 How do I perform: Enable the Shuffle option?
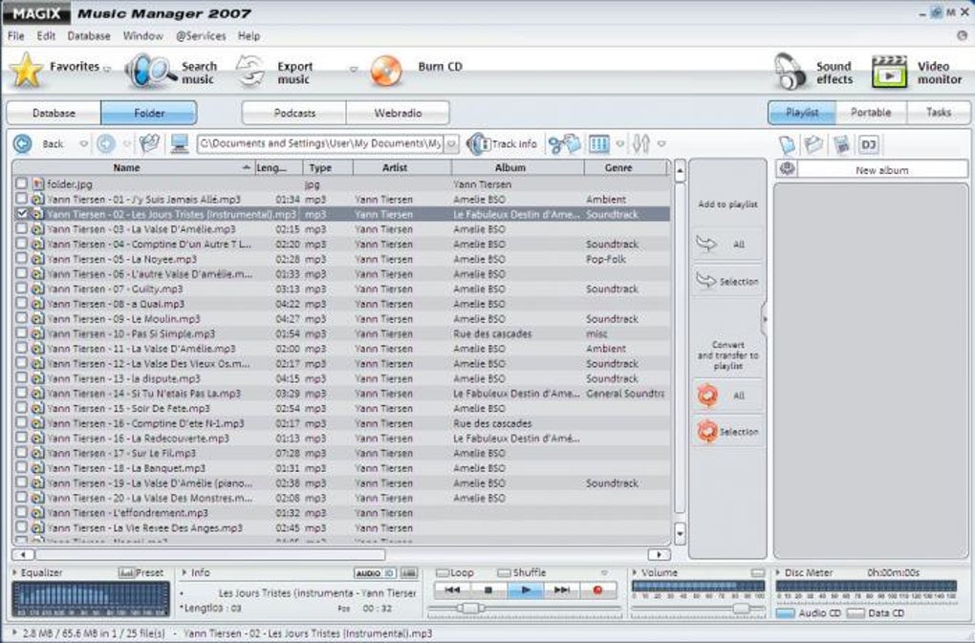504,573
